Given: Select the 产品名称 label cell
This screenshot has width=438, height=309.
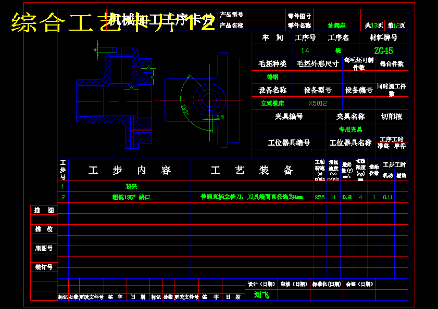Looking at the screenshot, I should 231,25.
